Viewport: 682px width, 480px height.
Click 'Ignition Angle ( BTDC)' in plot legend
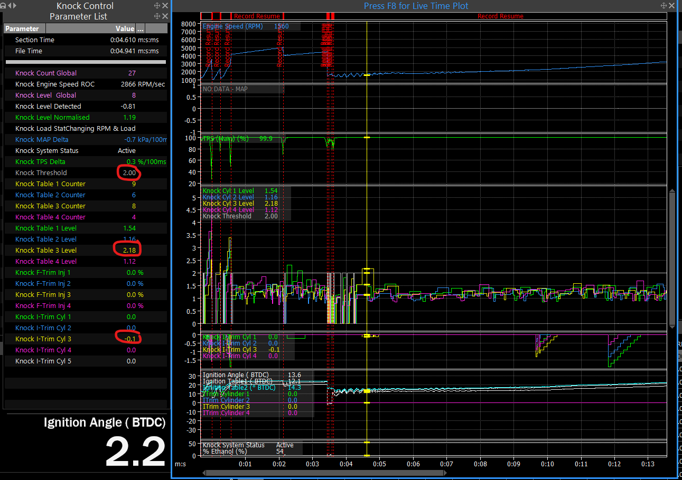point(236,375)
